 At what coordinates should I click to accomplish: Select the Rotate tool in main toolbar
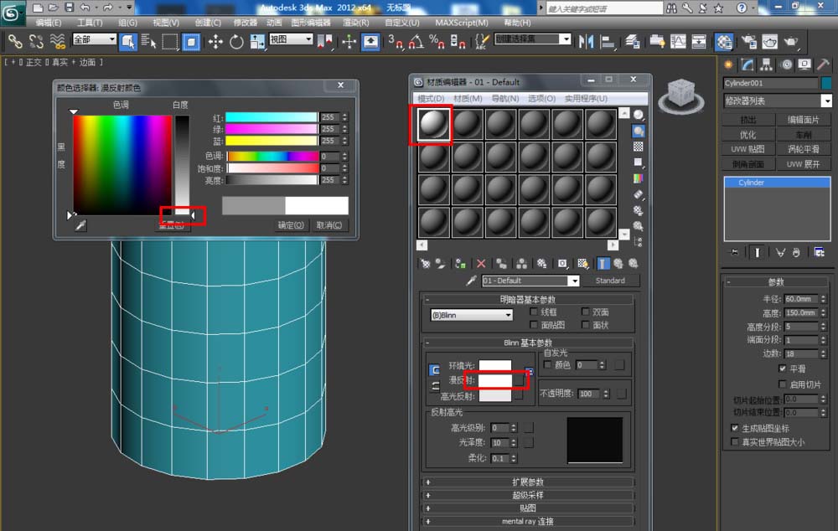(x=236, y=42)
